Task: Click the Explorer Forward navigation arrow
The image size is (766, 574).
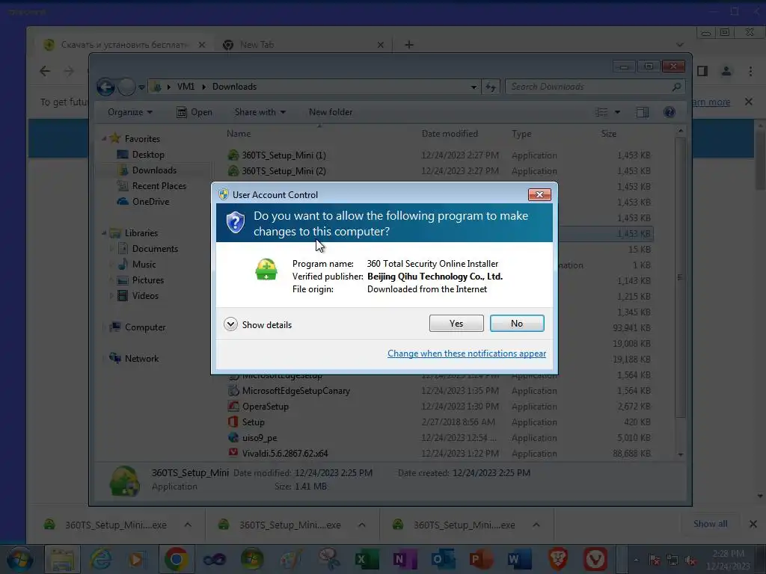Action: coord(126,87)
